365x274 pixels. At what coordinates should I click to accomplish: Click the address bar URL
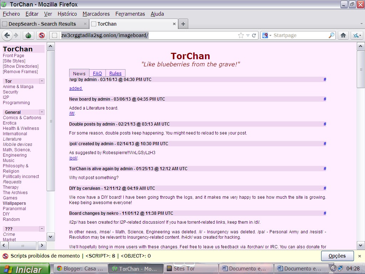click(105, 35)
